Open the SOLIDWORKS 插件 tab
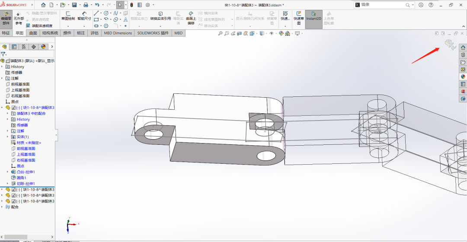This screenshot has height=242, width=467. tap(153, 33)
